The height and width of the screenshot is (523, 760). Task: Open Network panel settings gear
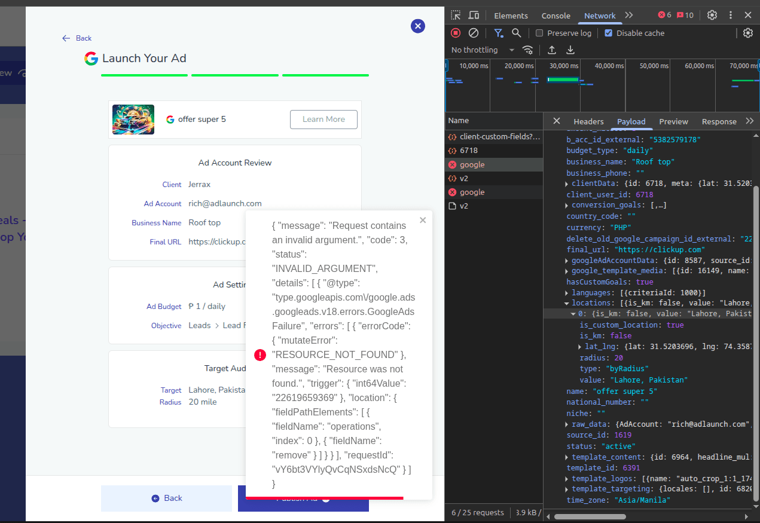748,33
